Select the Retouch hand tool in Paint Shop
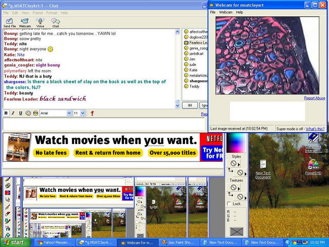Image resolution: width=329 pixels, height=247 pixels. point(8,199)
